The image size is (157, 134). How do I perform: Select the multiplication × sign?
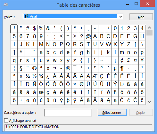click(x=75, y=85)
